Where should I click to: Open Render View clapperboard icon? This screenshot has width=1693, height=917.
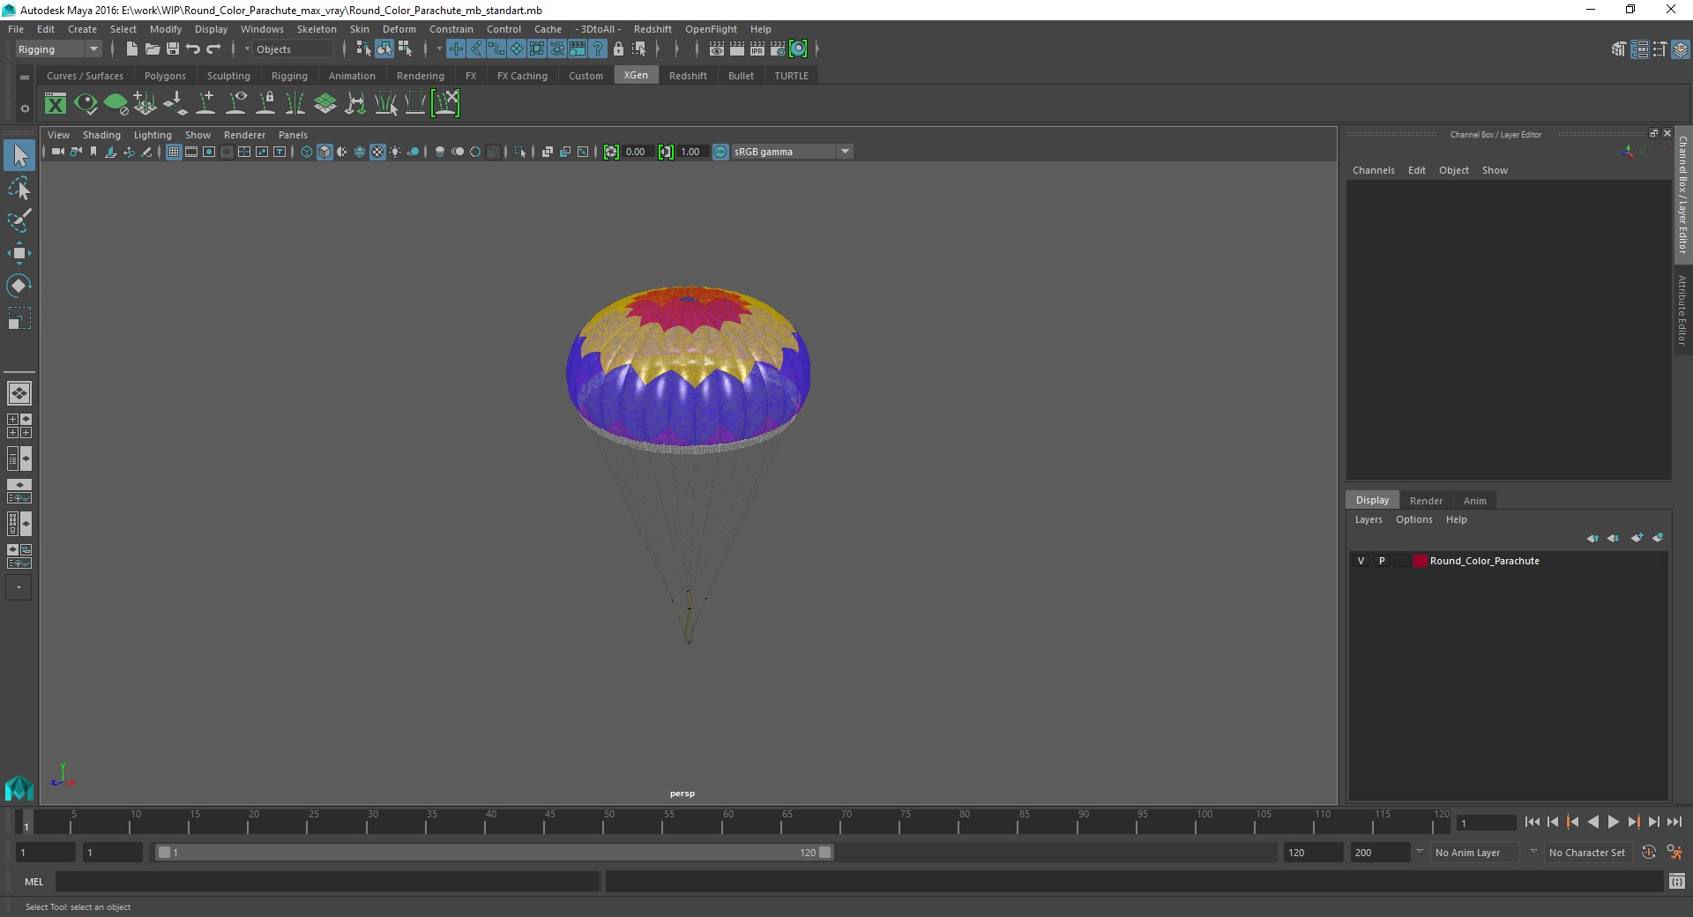717,49
